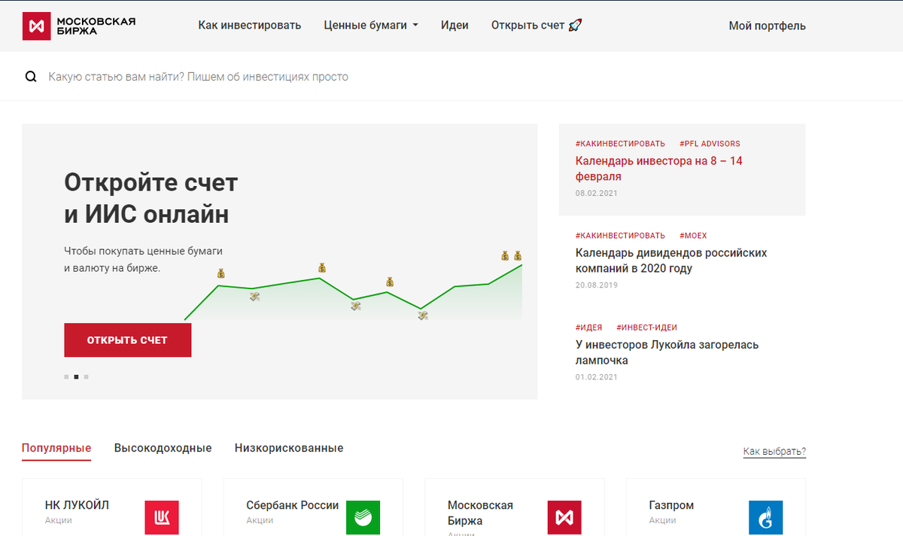
Task: Switch to the Низкорискованные tab
Action: coord(289,448)
